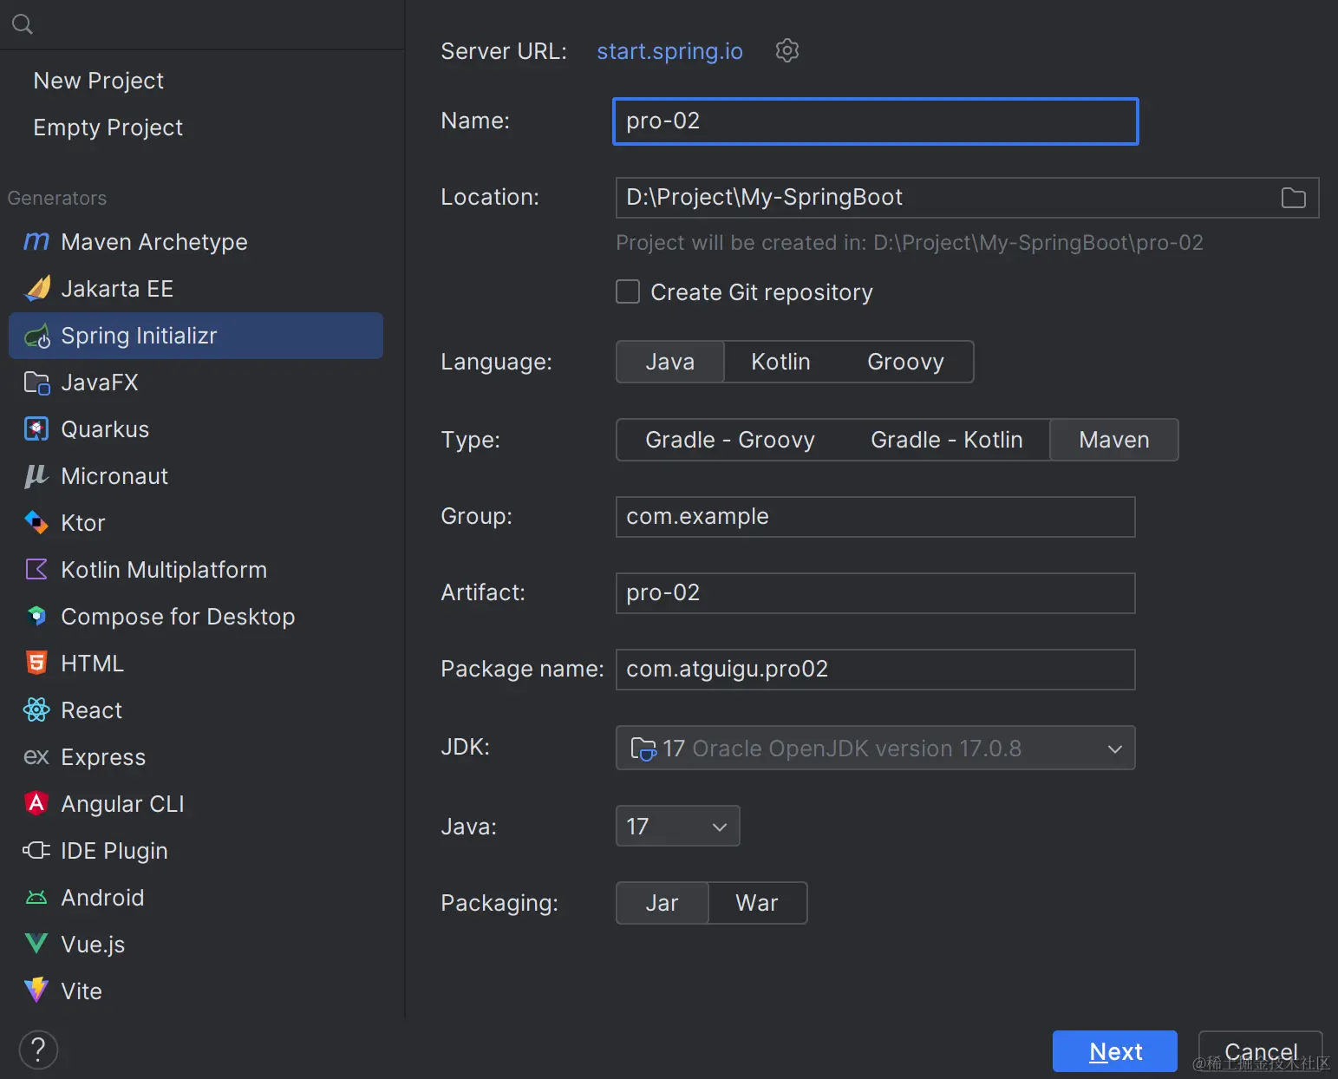
Task: Choose Kotlin Multiplatform generator label
Action: click(x=164, y=570)
